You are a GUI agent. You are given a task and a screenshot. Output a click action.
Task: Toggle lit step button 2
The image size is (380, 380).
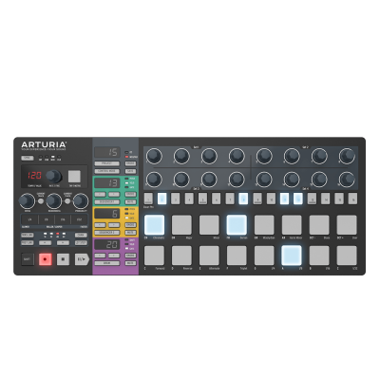[x=161, y=199]
